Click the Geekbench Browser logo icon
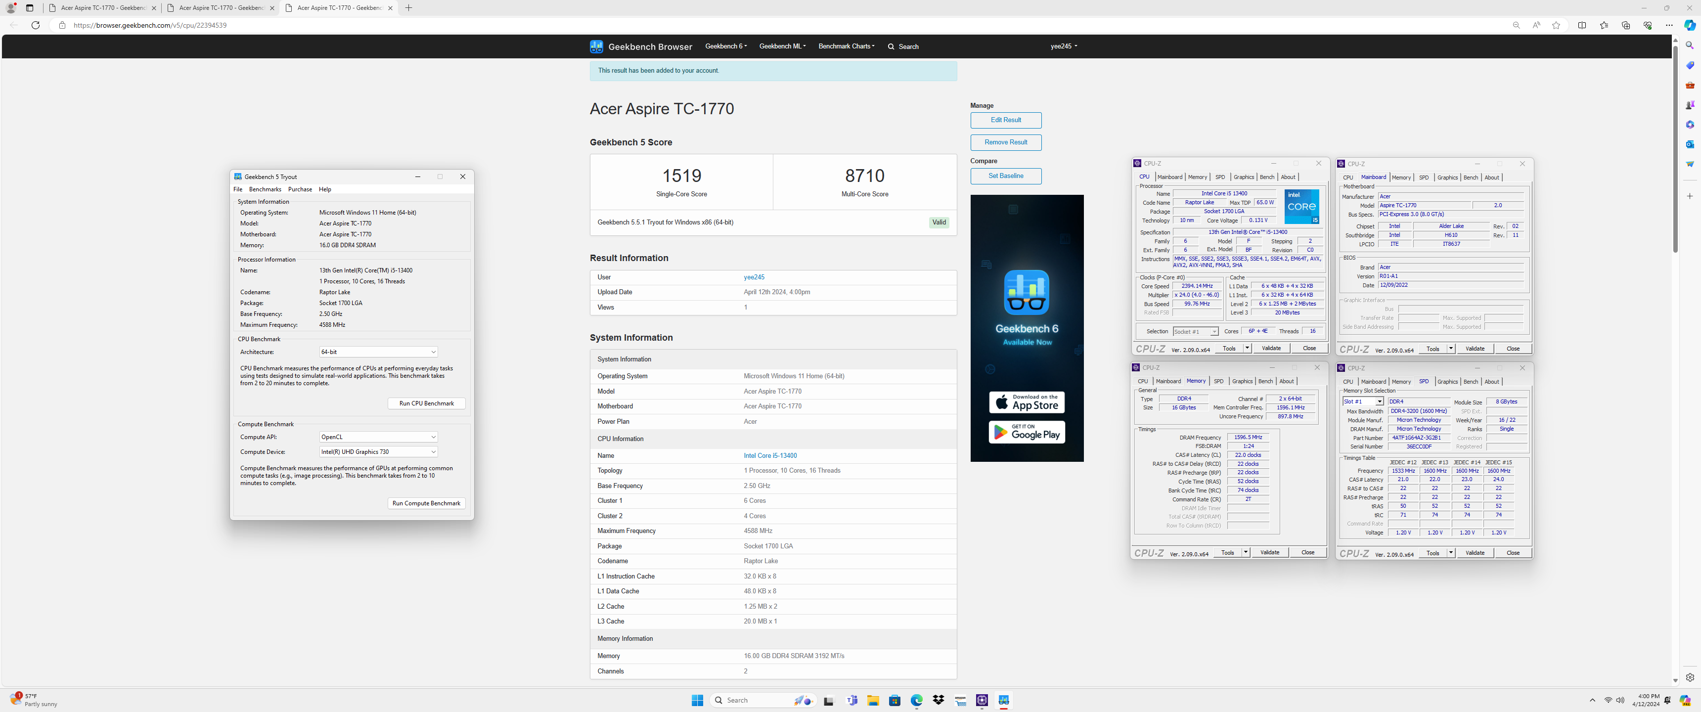The height and width of the screenshot is (712, 1701). 596,46
